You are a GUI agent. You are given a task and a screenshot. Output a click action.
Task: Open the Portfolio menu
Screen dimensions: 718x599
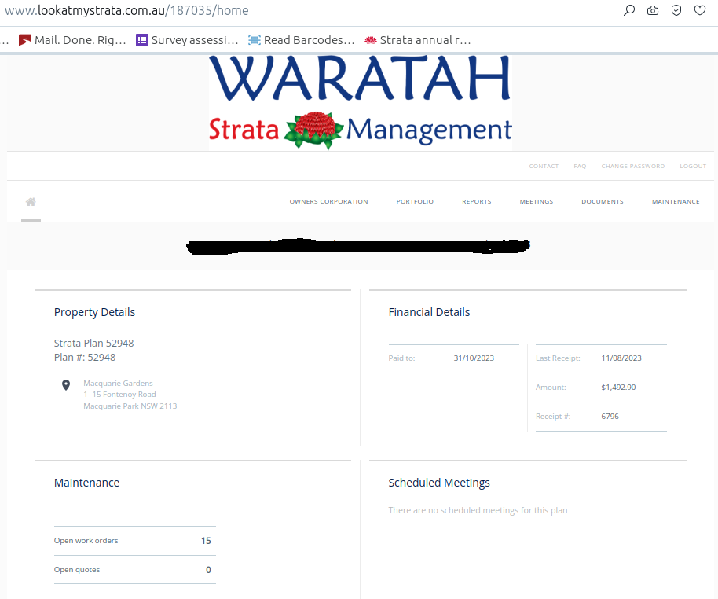click(x=415, y=202)
